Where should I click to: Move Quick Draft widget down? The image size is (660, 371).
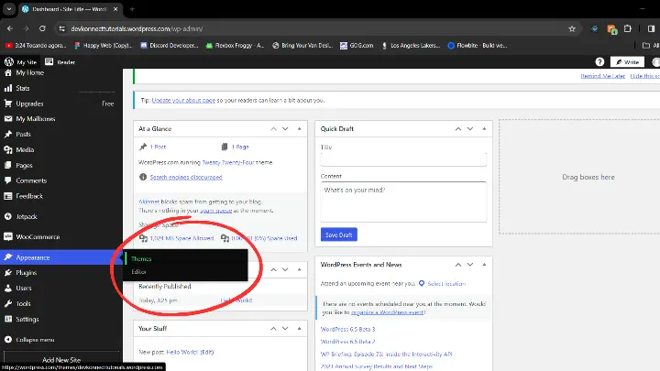point(470,129)
